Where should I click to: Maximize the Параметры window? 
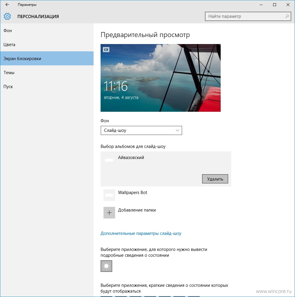pos(275,5)
